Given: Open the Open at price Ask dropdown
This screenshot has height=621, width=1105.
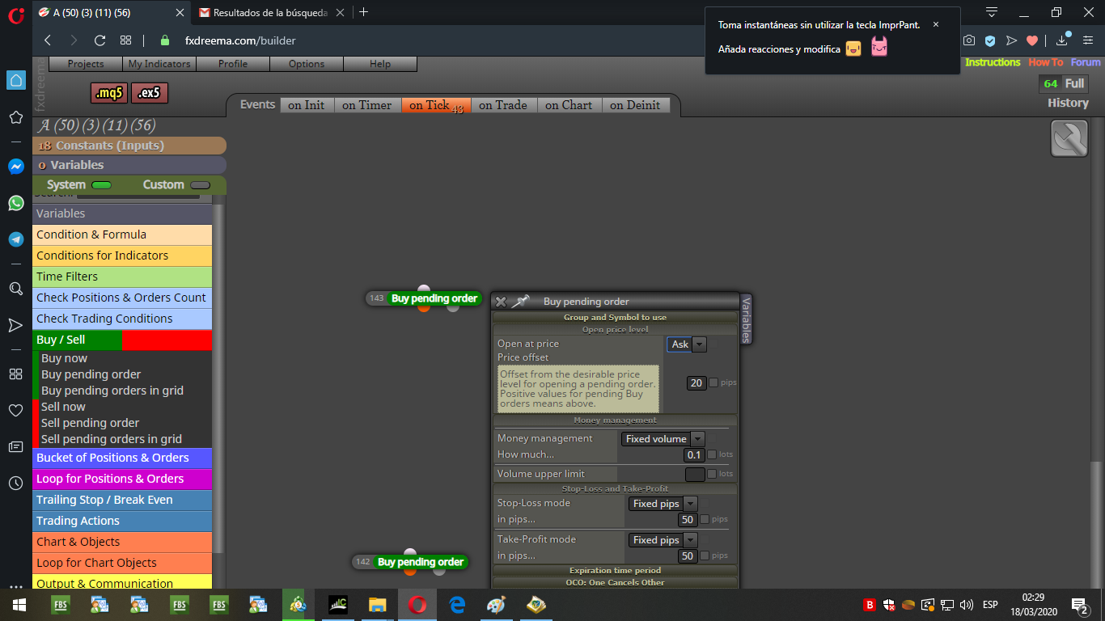Looking at the screenshot, I should click(687, 344).
